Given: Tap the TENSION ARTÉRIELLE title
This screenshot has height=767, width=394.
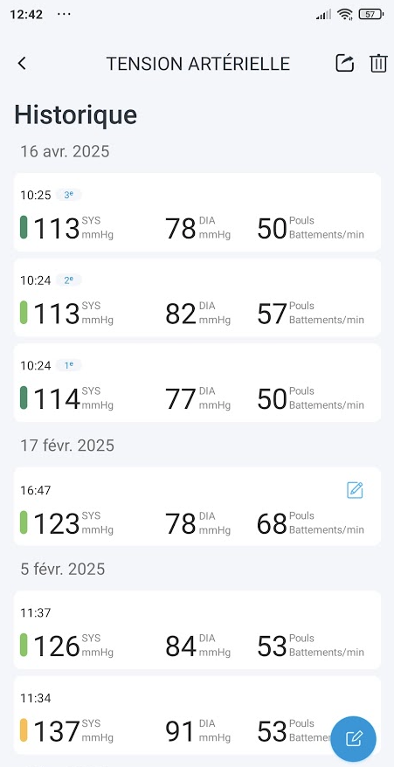Looking at the screenshot, I should [x=198, y=64].
